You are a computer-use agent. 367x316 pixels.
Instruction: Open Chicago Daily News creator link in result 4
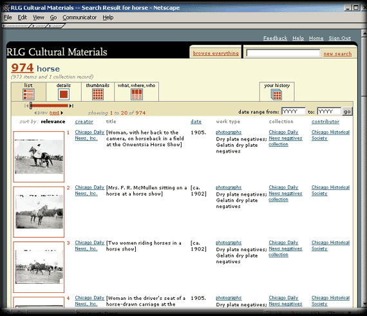click(89, 301)
